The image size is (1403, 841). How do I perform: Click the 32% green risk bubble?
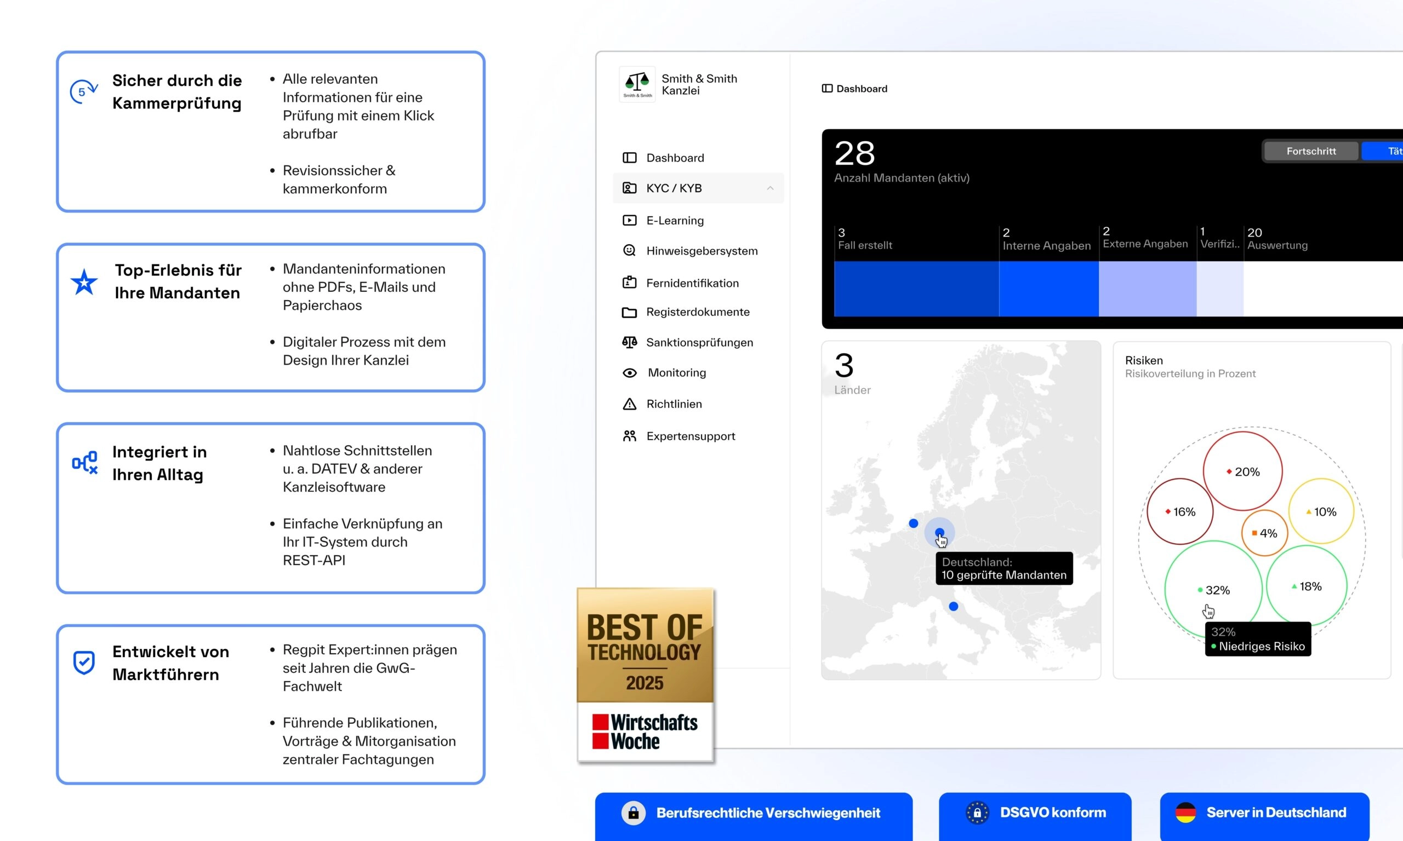[1213, 589]
